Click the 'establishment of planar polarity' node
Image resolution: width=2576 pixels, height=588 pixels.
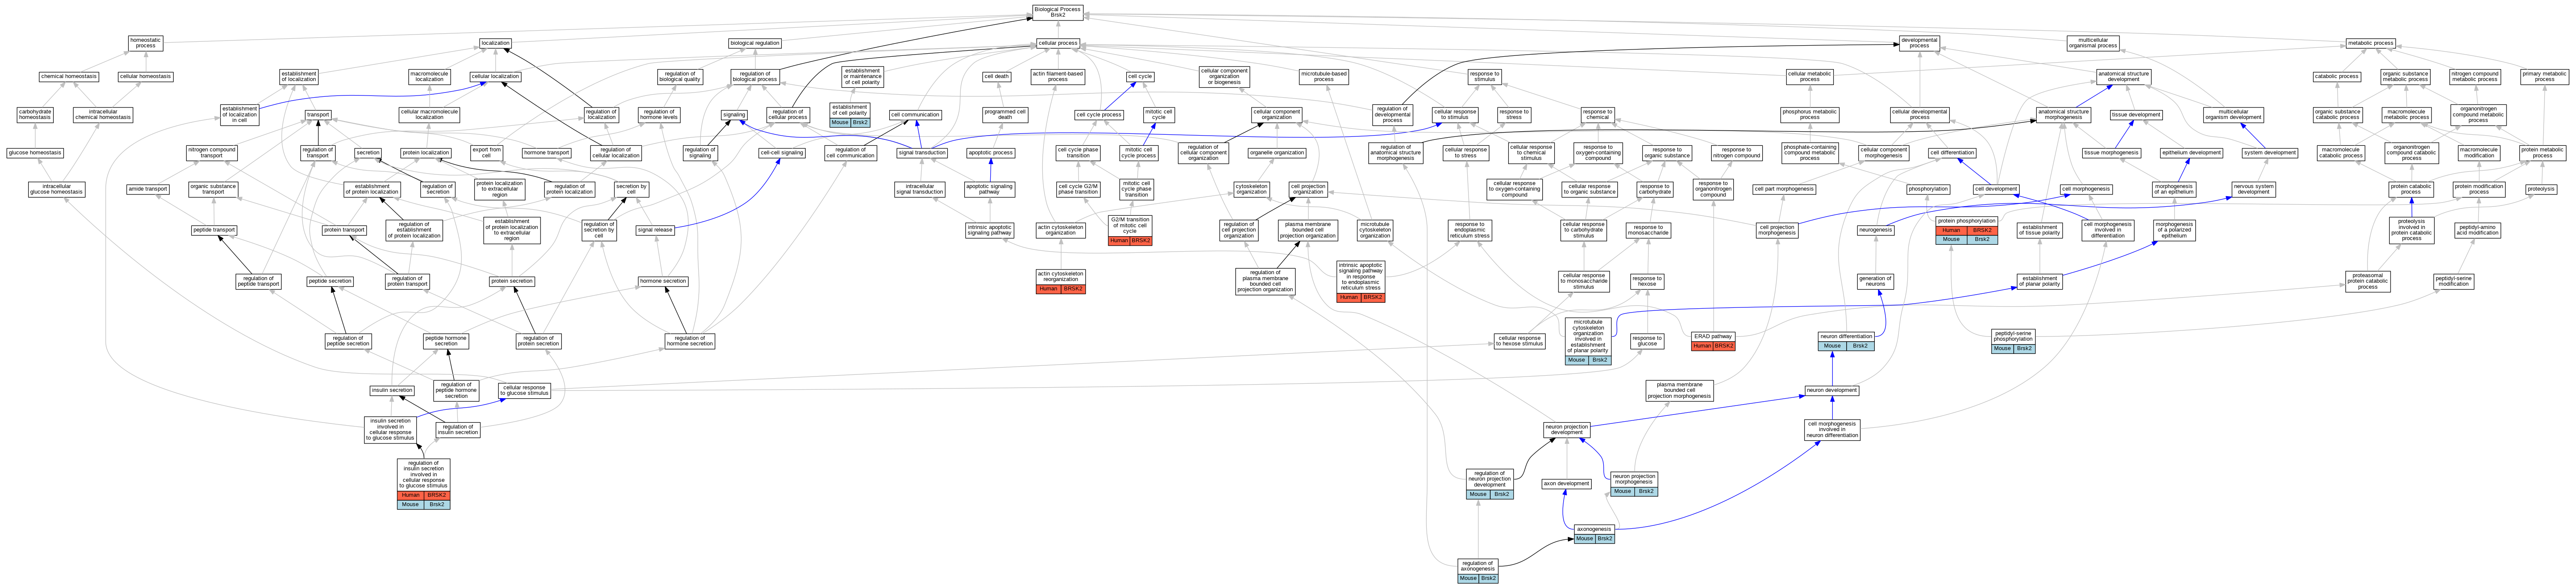click(2040, 281)
